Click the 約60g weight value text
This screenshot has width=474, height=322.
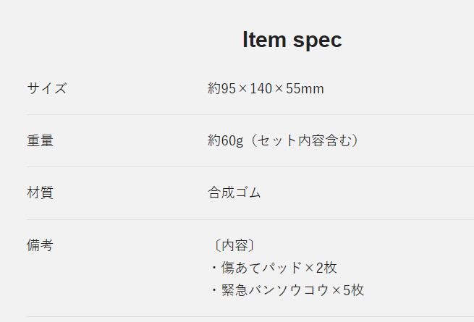tap(226, 140)
